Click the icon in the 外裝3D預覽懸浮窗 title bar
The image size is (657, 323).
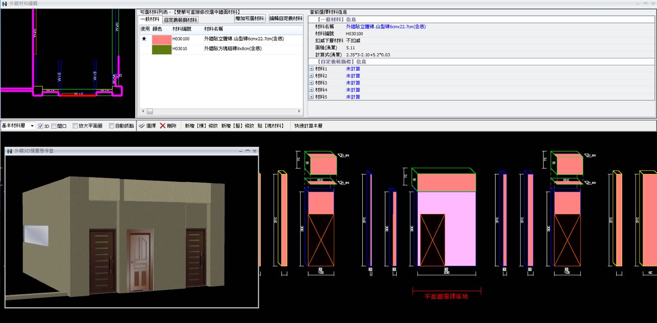tap(9, 151)
